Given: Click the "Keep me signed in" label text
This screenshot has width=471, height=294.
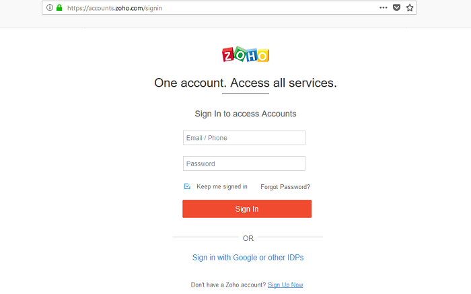Looking at the screenshot, I should pos(222,186).
